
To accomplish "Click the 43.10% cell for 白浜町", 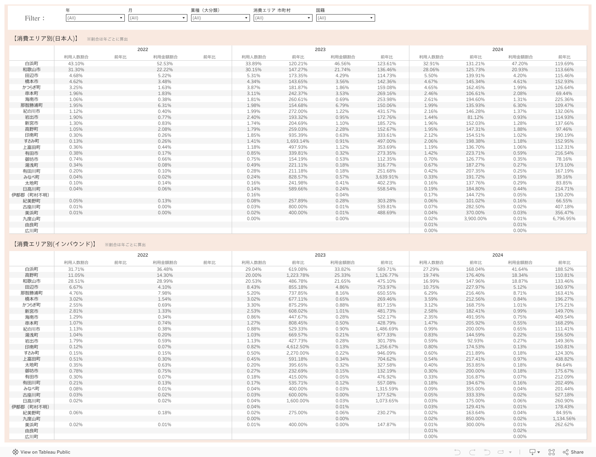I will (76, 64).
